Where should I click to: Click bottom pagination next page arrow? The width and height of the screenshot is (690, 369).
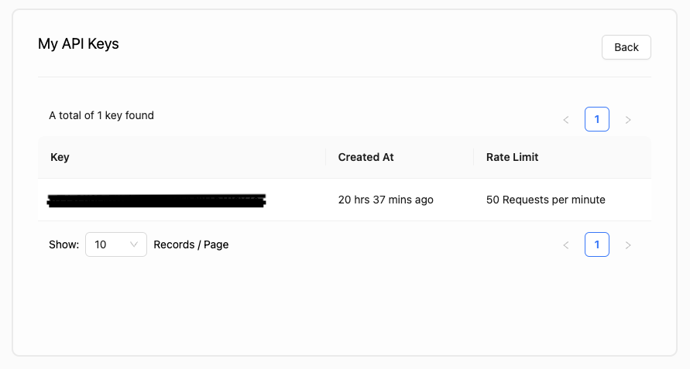coord(628,245)
